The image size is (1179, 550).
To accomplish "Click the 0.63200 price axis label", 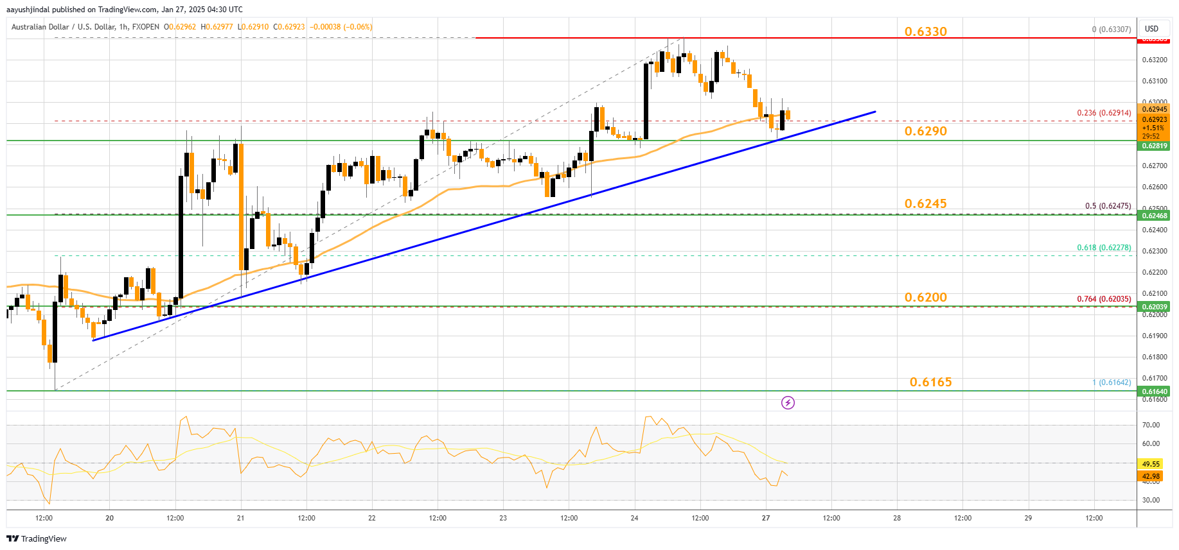I will point(1154,60).
